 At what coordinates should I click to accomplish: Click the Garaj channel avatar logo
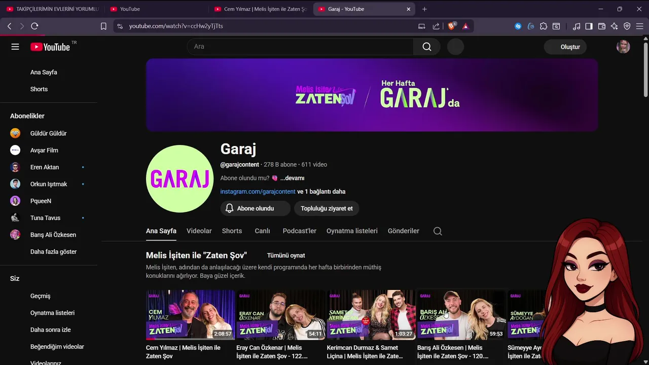click(179, 179)
